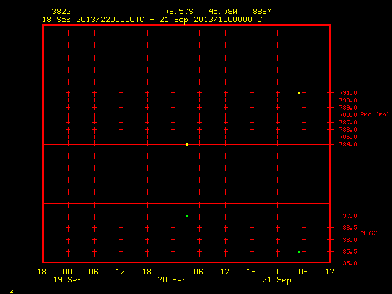Click station ID 3823 in header
This screenshot has height=294, width=392.
pos(61,12)
